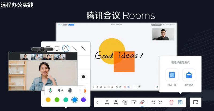Open the three-dot more options menu
The image size is (214, 111).
80,90
